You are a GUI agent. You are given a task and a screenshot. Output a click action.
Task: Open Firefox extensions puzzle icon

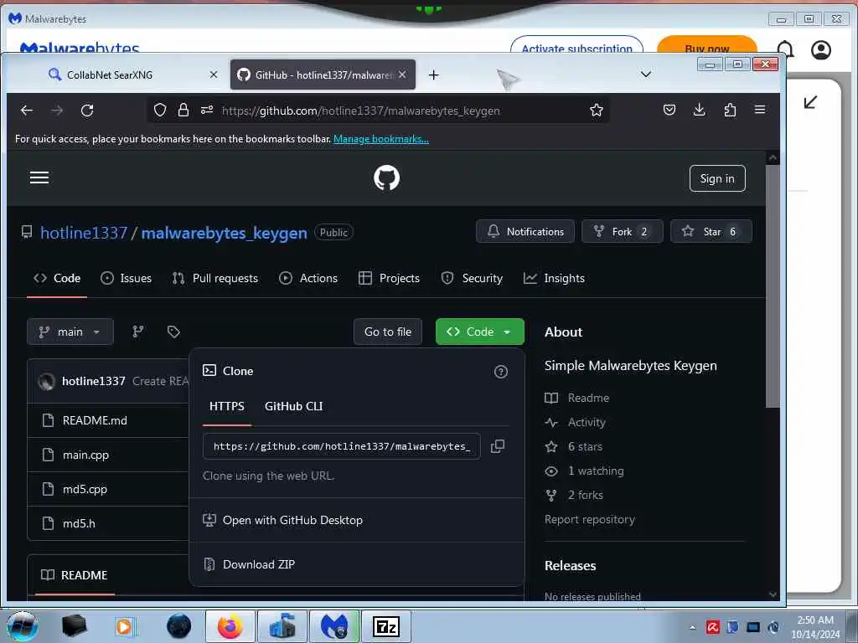tap(730, 110)
